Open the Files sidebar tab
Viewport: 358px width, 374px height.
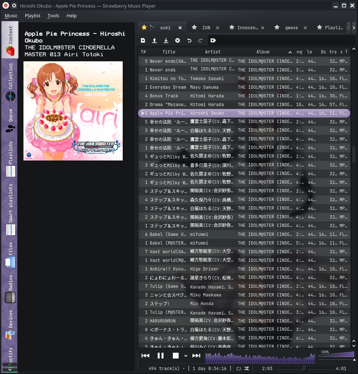tap(10, 255)
